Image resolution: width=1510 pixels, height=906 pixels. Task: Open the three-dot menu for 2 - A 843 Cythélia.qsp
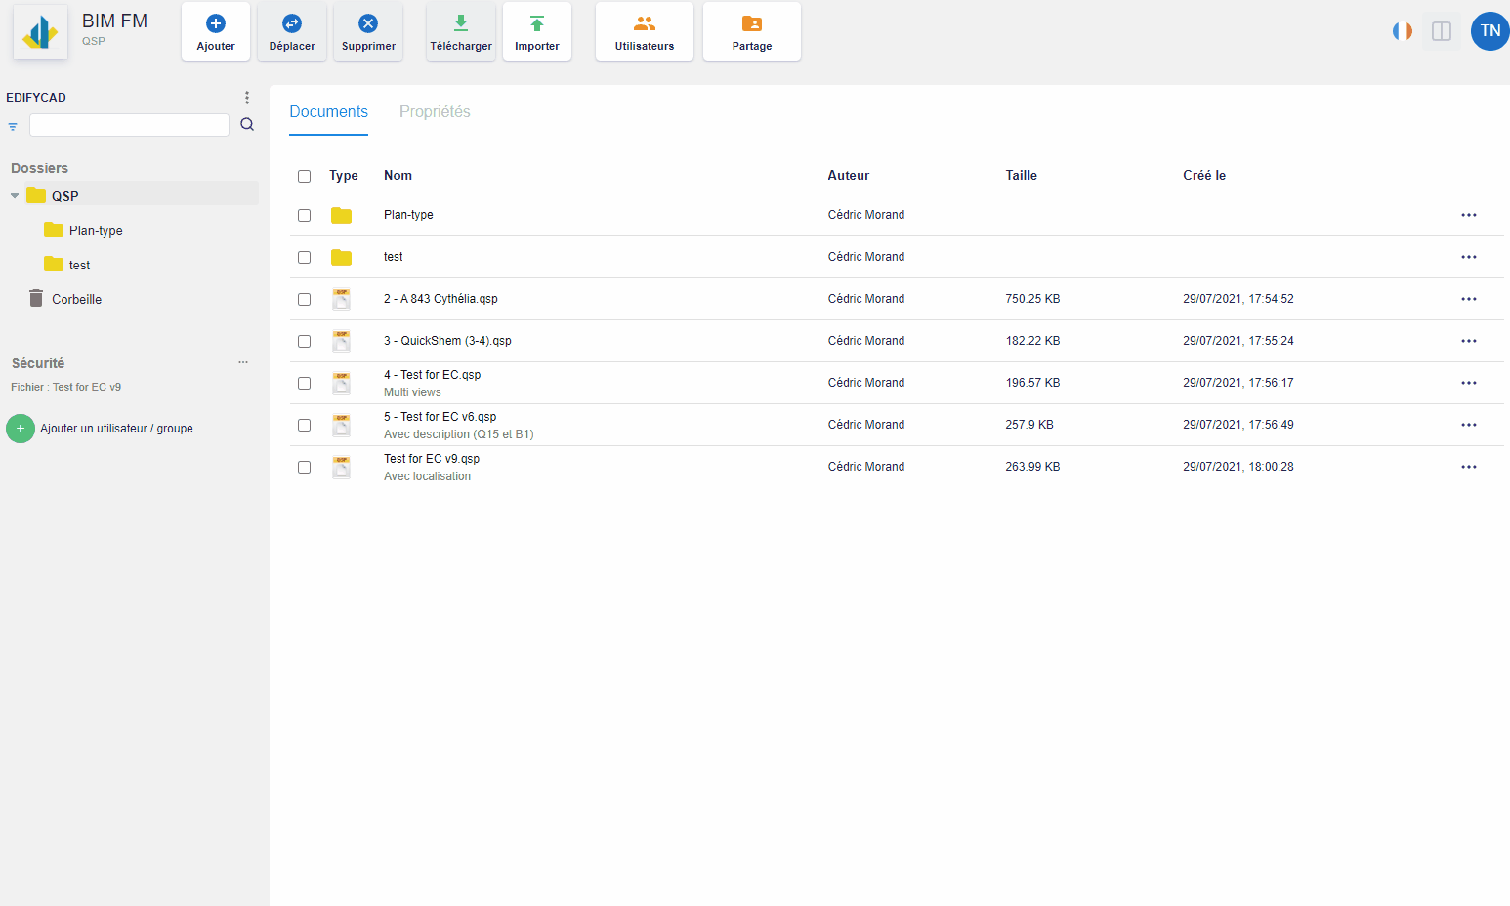[1468, 299]
